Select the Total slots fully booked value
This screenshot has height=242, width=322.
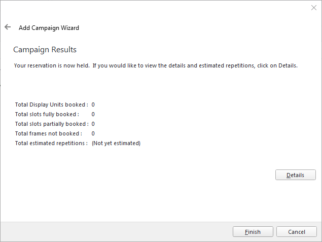click(x=93, y=114)
